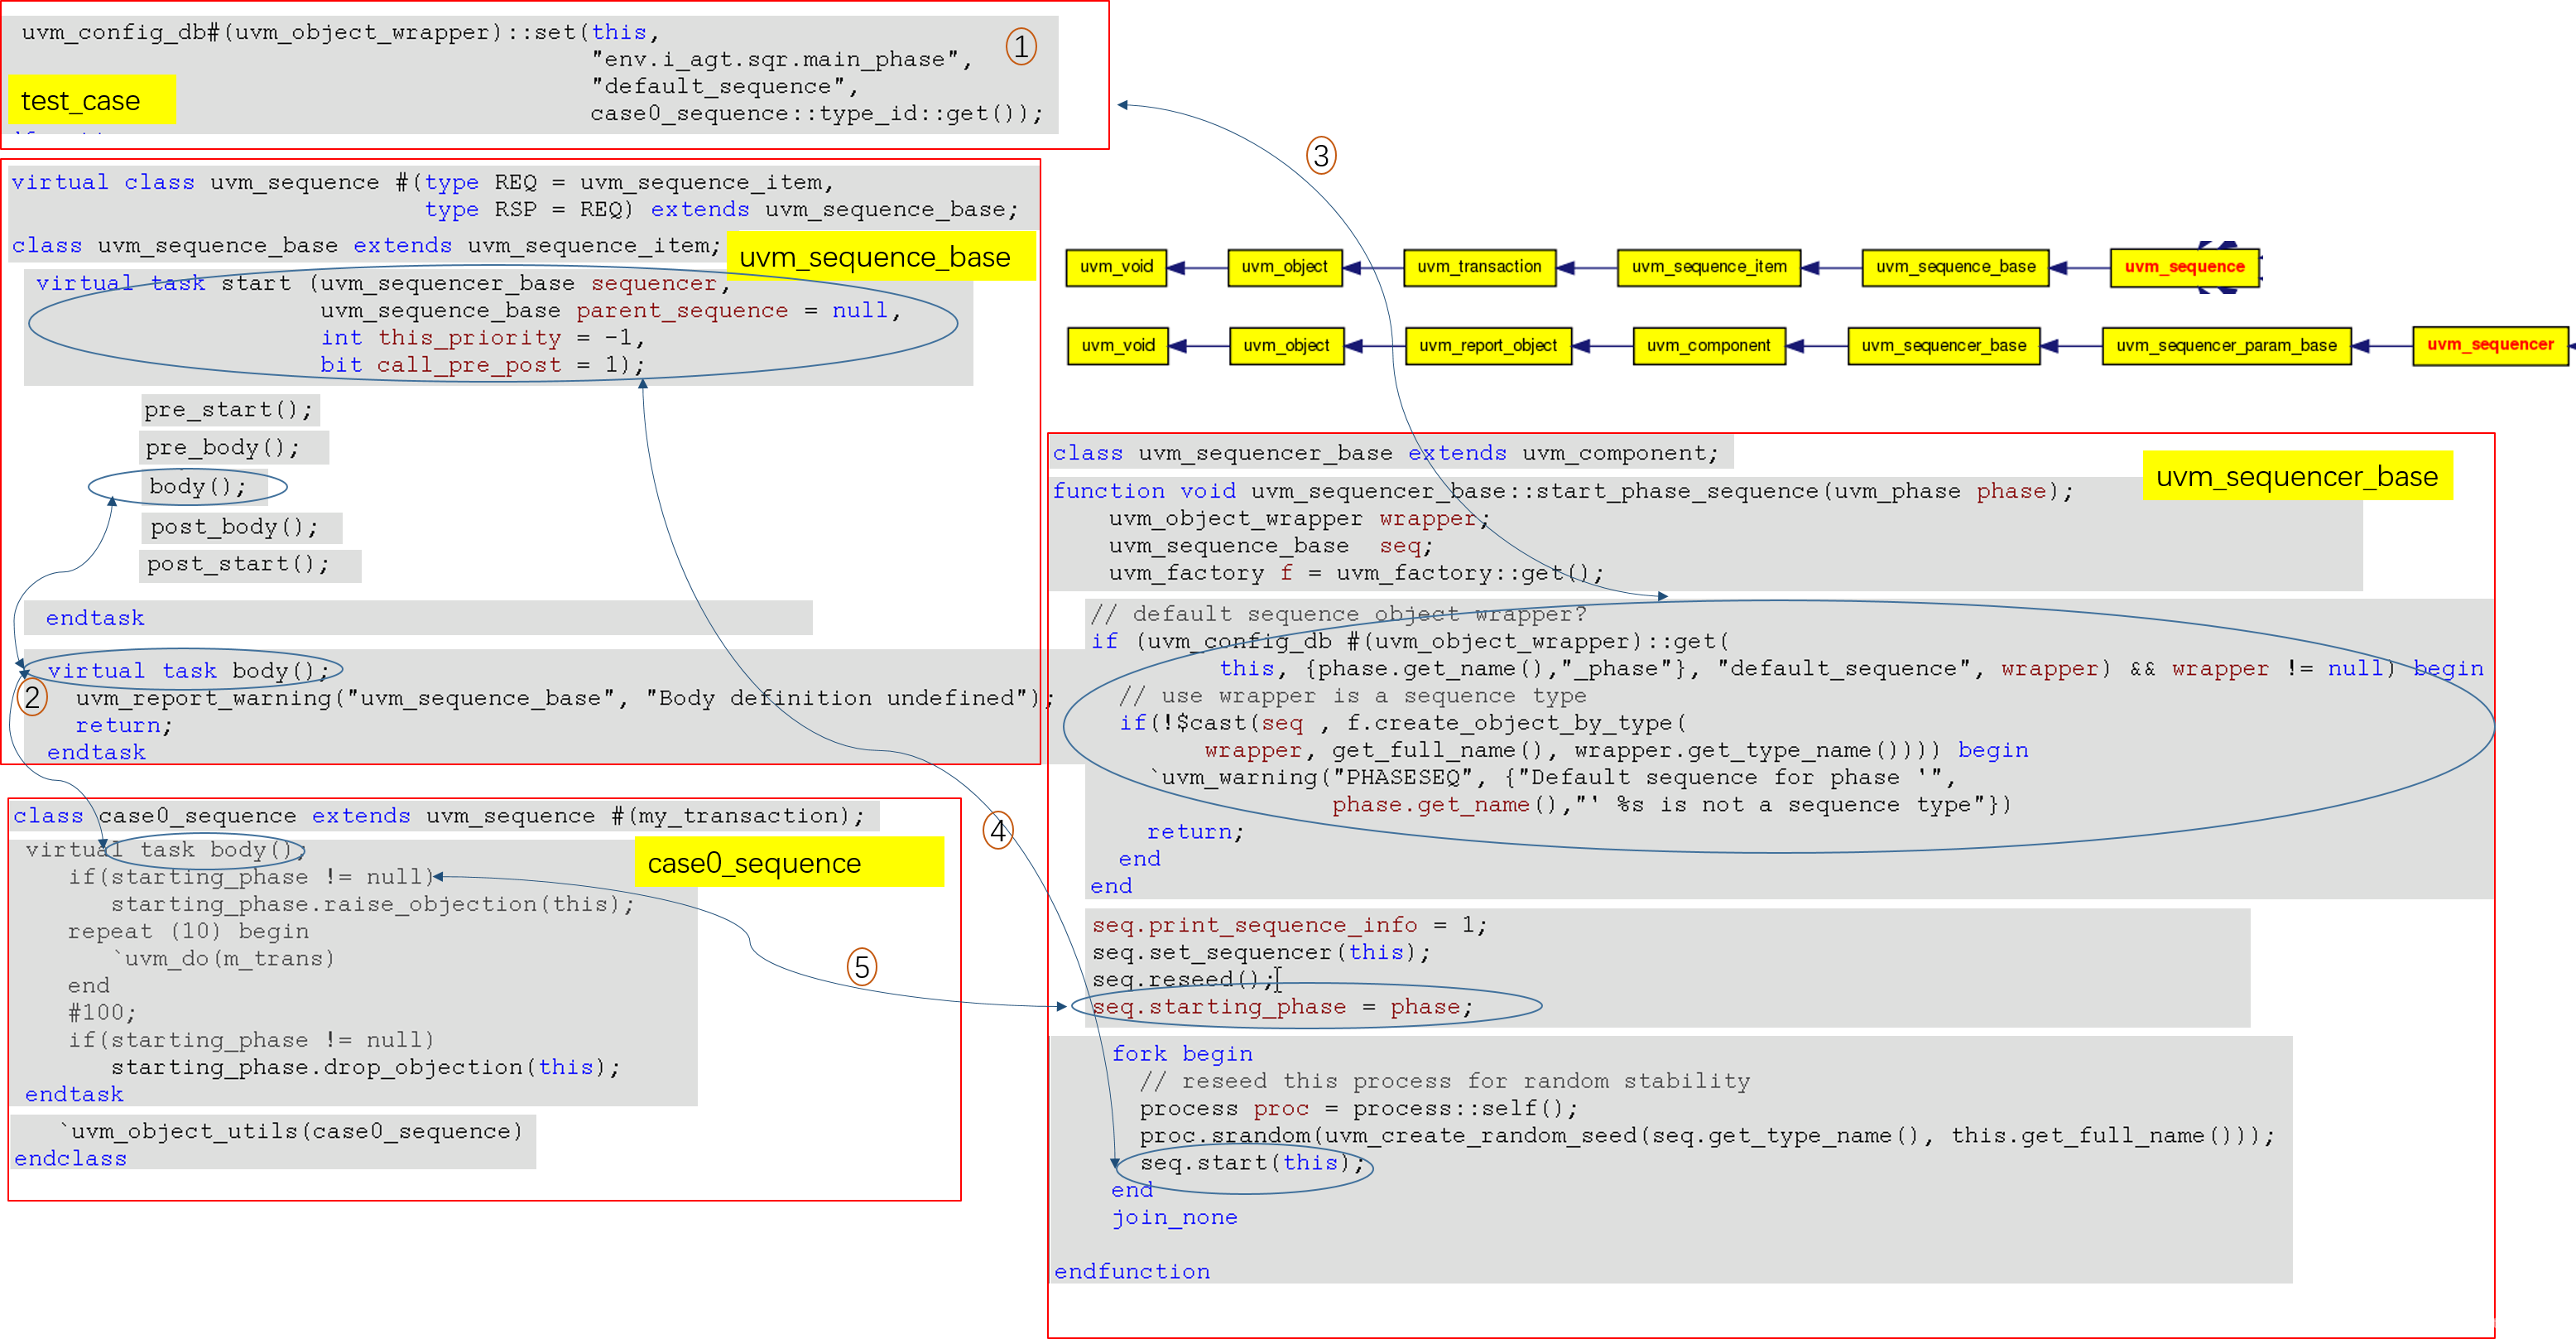Select the uvm_transaction hierarchy box
The image size is (2576, 1339).
(1478, 267)
